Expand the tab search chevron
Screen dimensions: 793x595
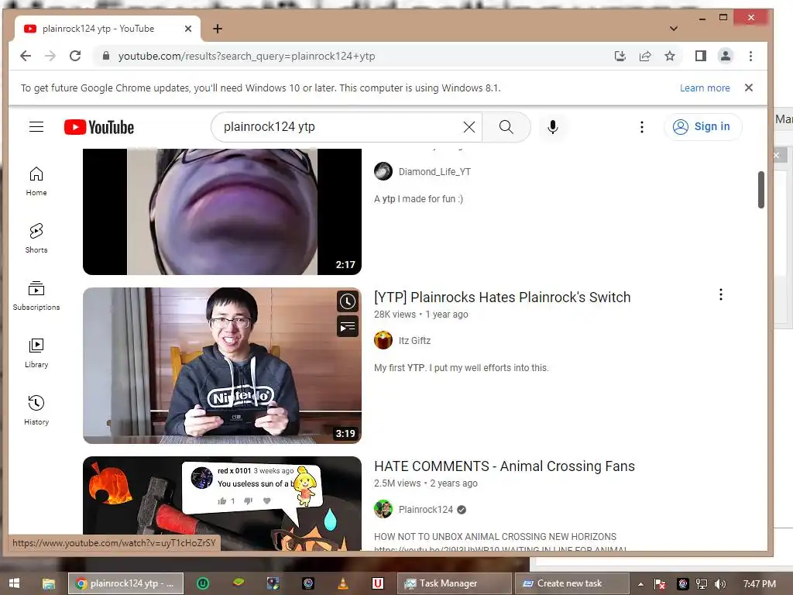(x=673, y=29)
